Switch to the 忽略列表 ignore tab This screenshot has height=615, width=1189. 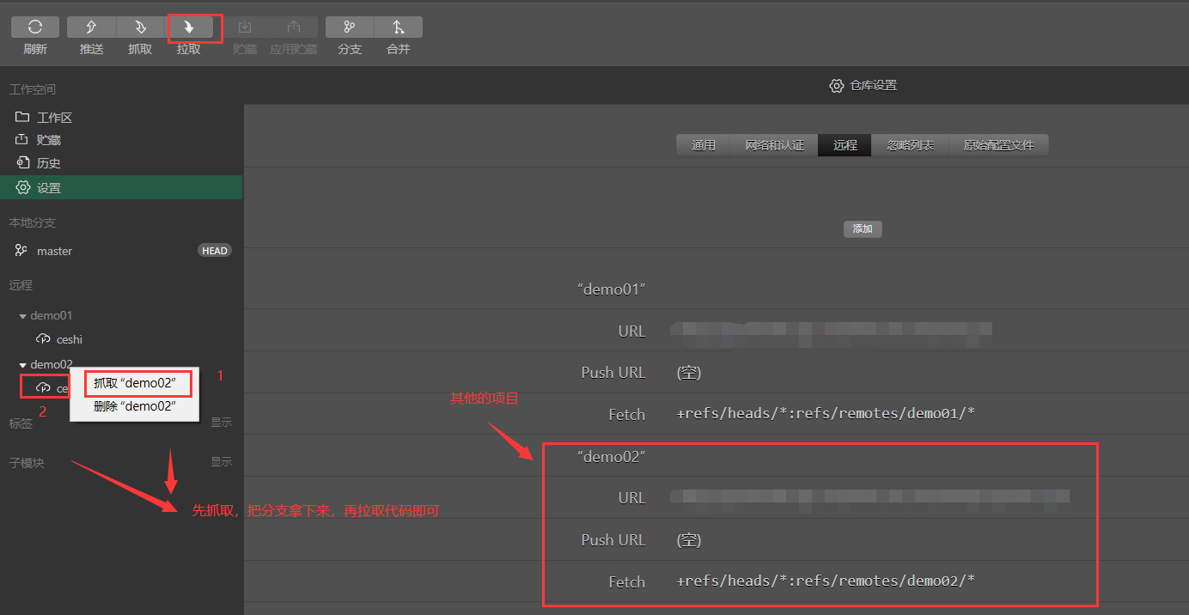point(910,145)
